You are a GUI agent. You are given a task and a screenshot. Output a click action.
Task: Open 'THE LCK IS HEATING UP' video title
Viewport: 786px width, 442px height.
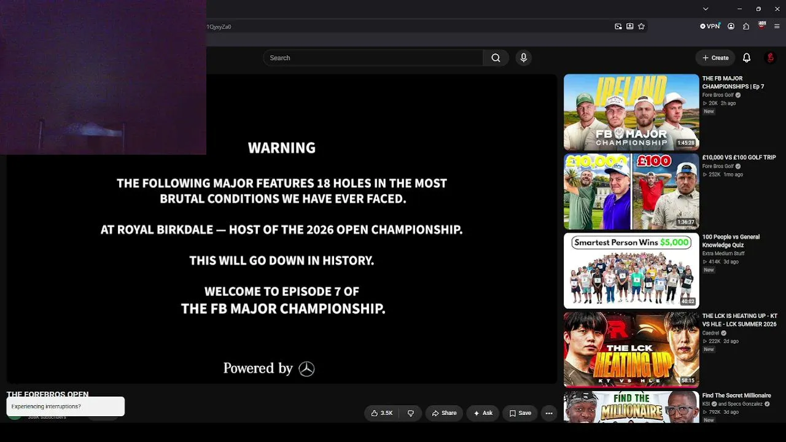pyautogui.click(x=740, y=320)
